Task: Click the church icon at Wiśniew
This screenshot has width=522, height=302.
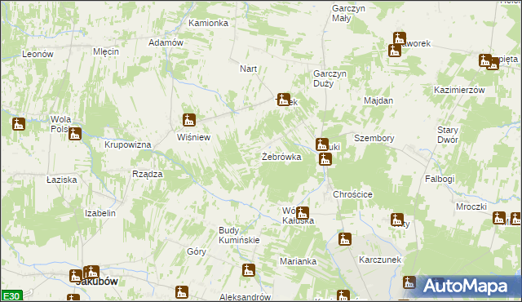Action: click(189, 120)
